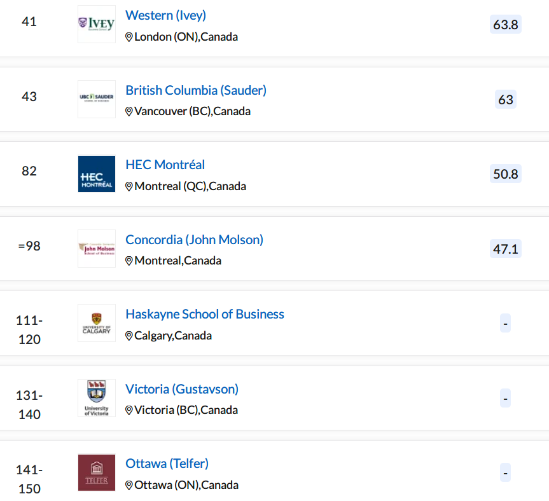Image resolution: width=549 pixels, height=501 pixels.
Task: Click the John Molson School logo
Action: pyautogui.click(x=97, y=249)
